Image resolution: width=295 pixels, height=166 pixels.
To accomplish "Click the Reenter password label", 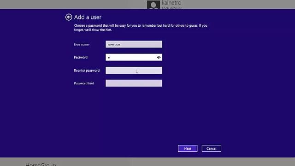I will 87,71.
